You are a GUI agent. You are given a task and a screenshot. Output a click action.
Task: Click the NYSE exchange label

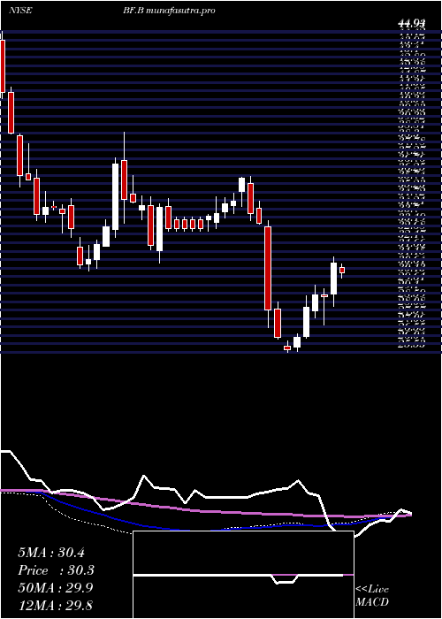(20, 11)
